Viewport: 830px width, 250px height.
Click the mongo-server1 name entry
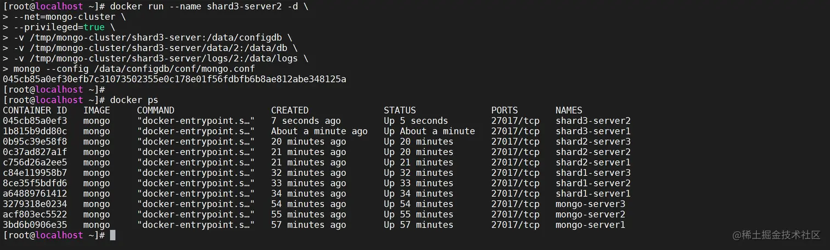[x=590, y=225]
